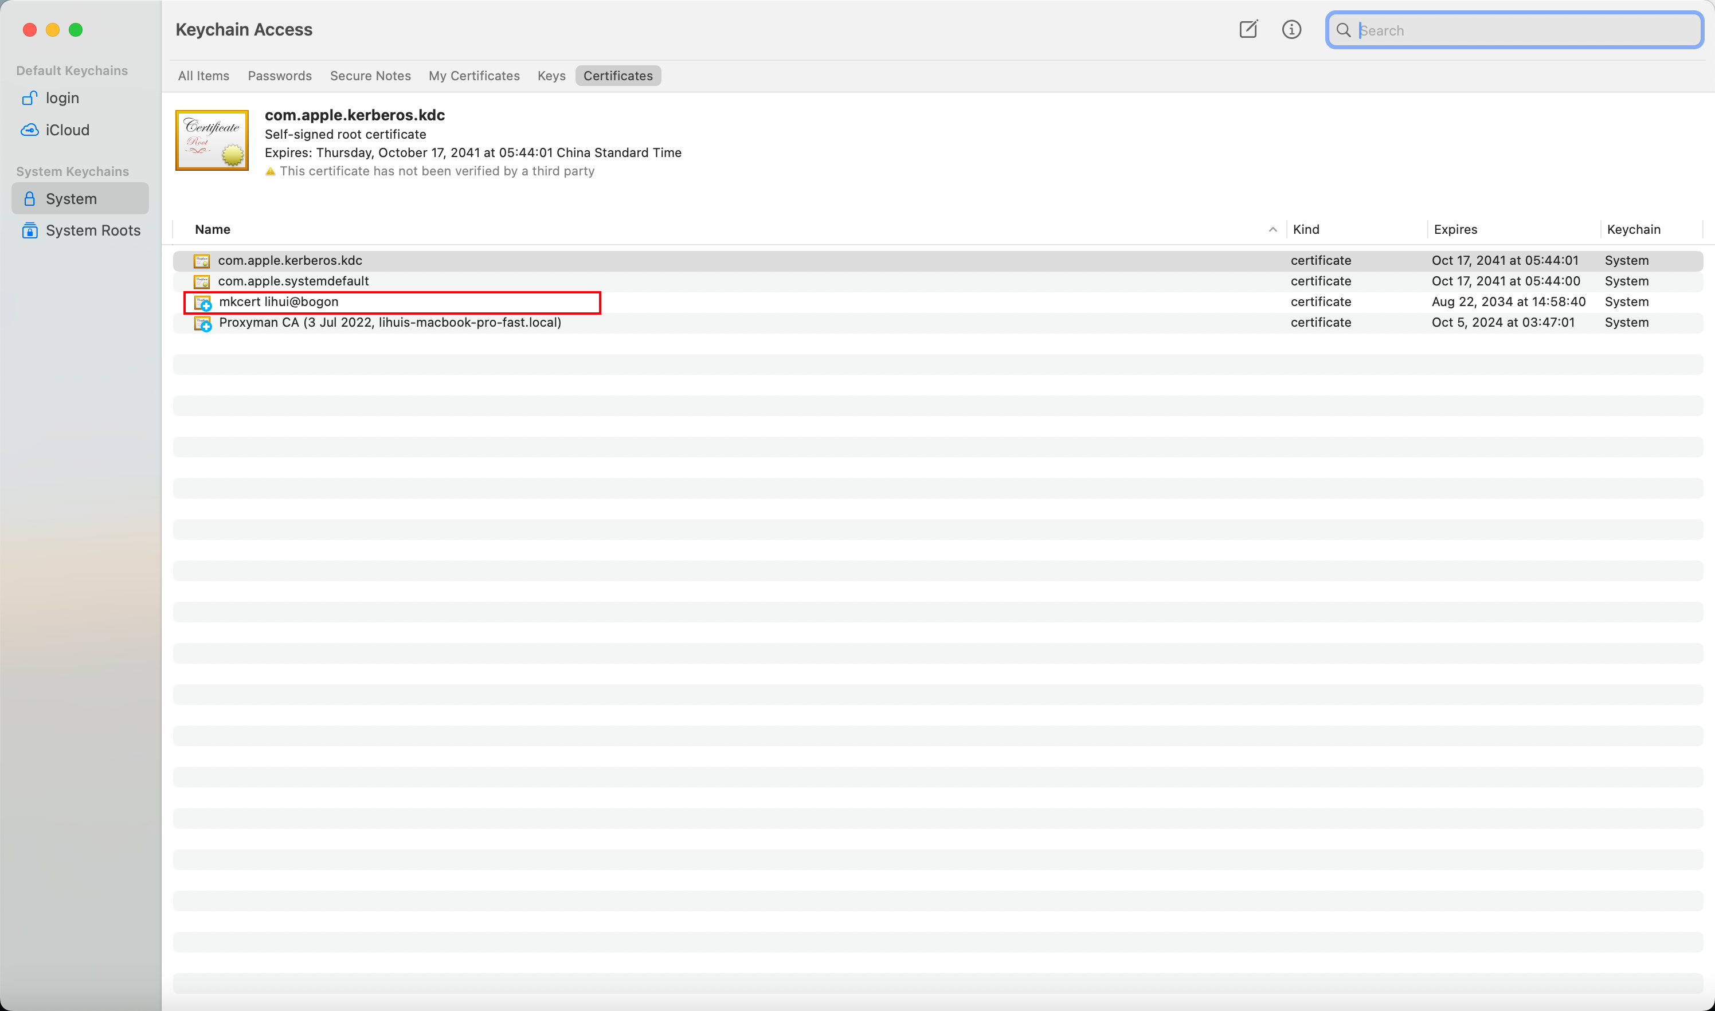The image size is (1715, 1011).
Task: Click the com.apple.kerberos.kdc row certificate icon
Action: click(x=202, y=261)
